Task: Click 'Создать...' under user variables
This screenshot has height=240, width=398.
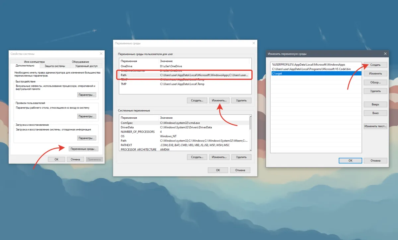Action: (x=197, y=100)
